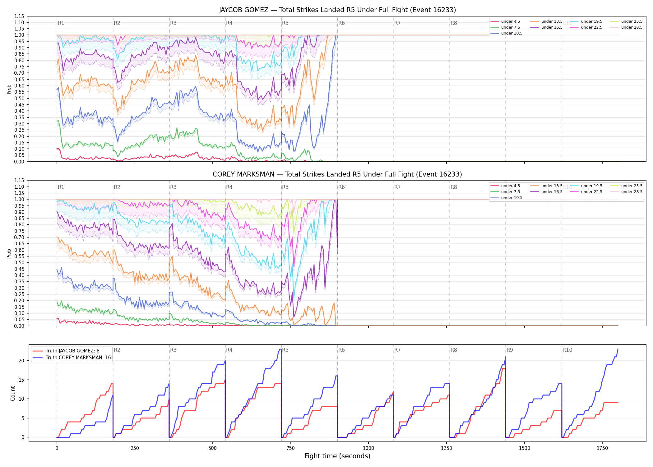653x467 pixels.
Task: Select 'under 7.5' label in Gomez chart legend
Action: (510, 27)
